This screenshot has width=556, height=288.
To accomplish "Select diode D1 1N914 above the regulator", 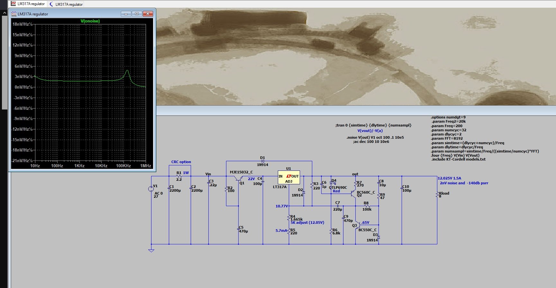I will tap(262, 161).
